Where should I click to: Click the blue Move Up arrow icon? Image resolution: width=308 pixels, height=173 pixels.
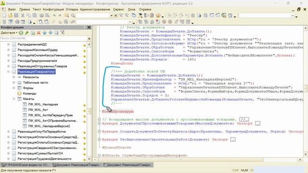tap(45, 33)
